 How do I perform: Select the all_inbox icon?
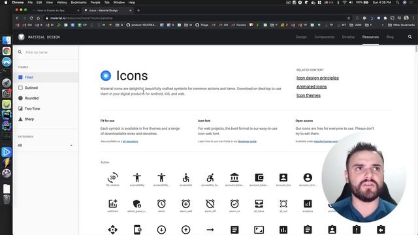coord(259,204)
